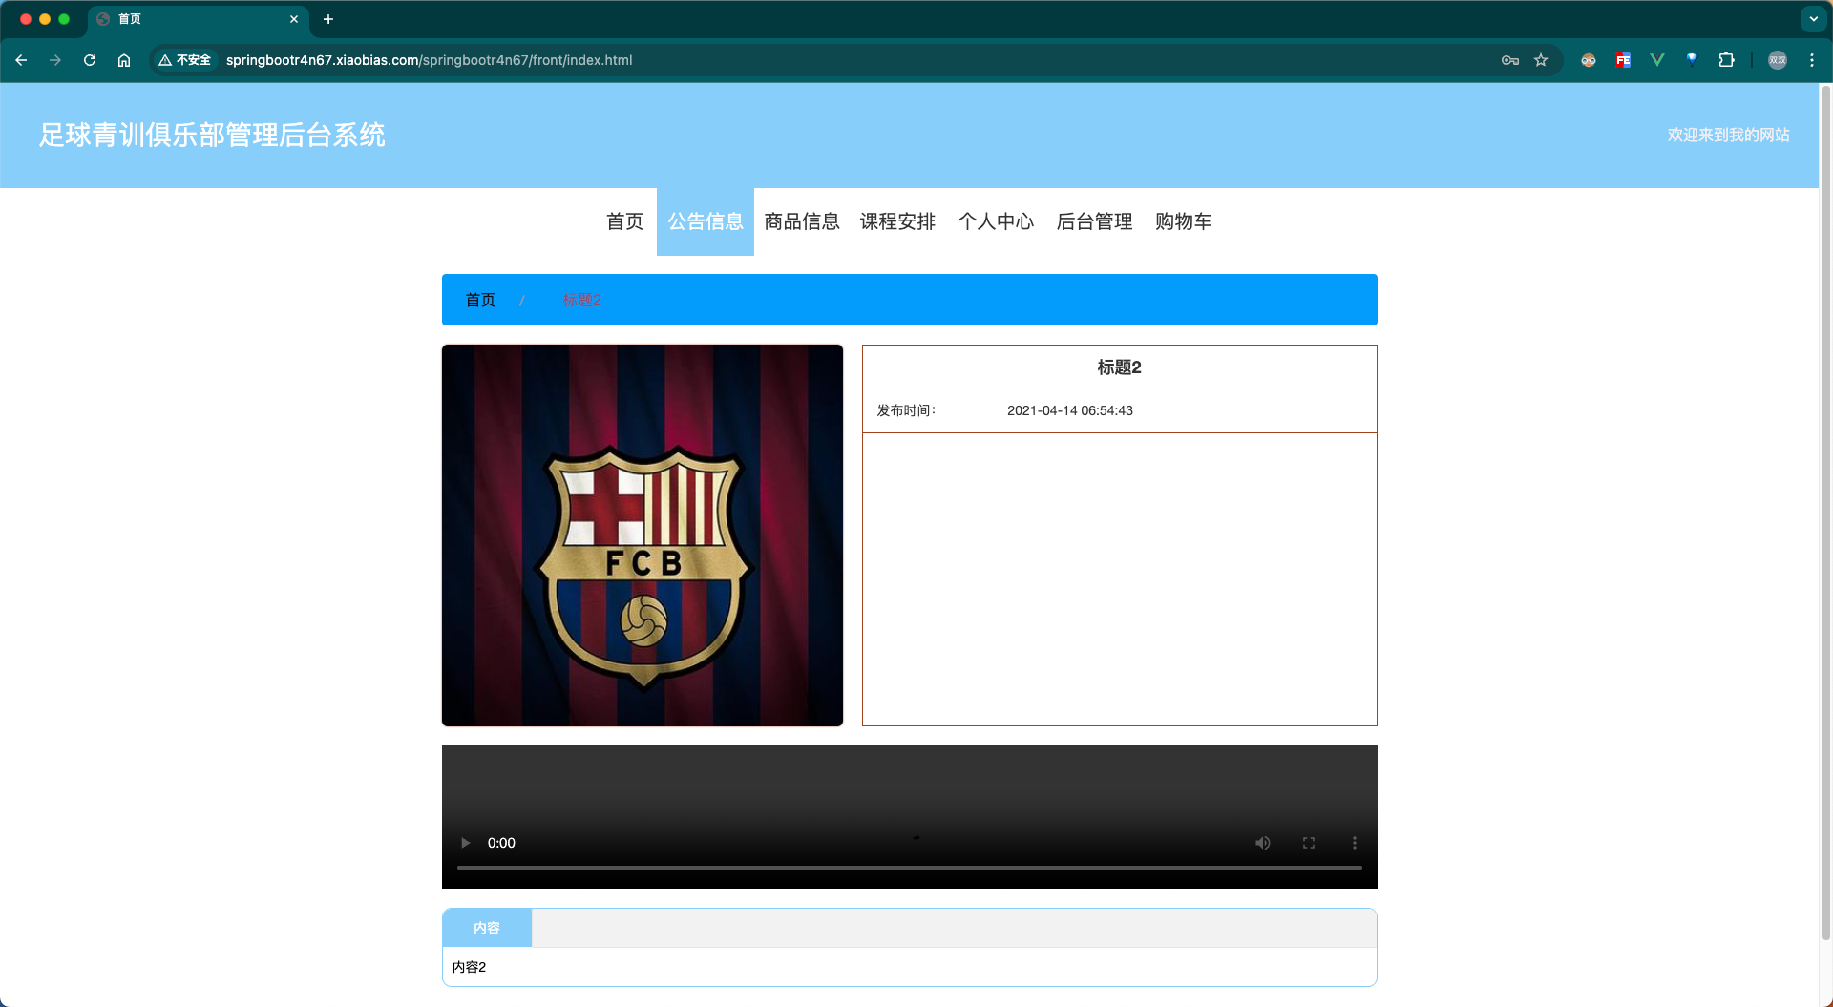Play the video
This screenshot has height=1007, width=1833.
[466, 843]
